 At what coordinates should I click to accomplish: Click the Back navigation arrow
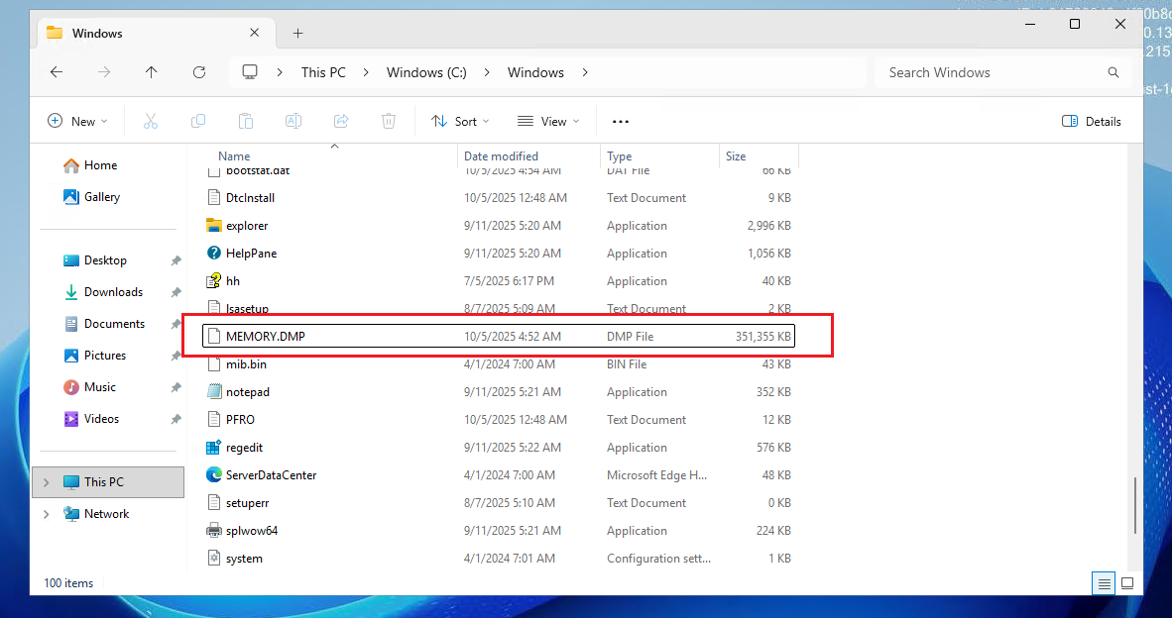point(57,72)
